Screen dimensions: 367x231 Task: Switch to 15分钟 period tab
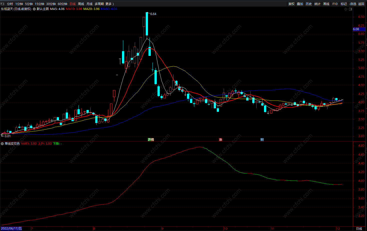(39, 4)
